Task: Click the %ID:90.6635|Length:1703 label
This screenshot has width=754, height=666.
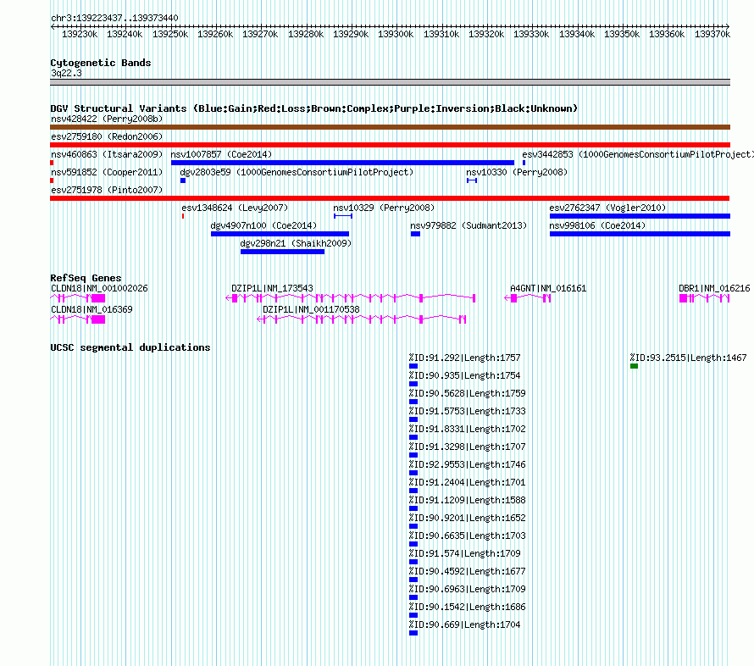Action: 468,536
